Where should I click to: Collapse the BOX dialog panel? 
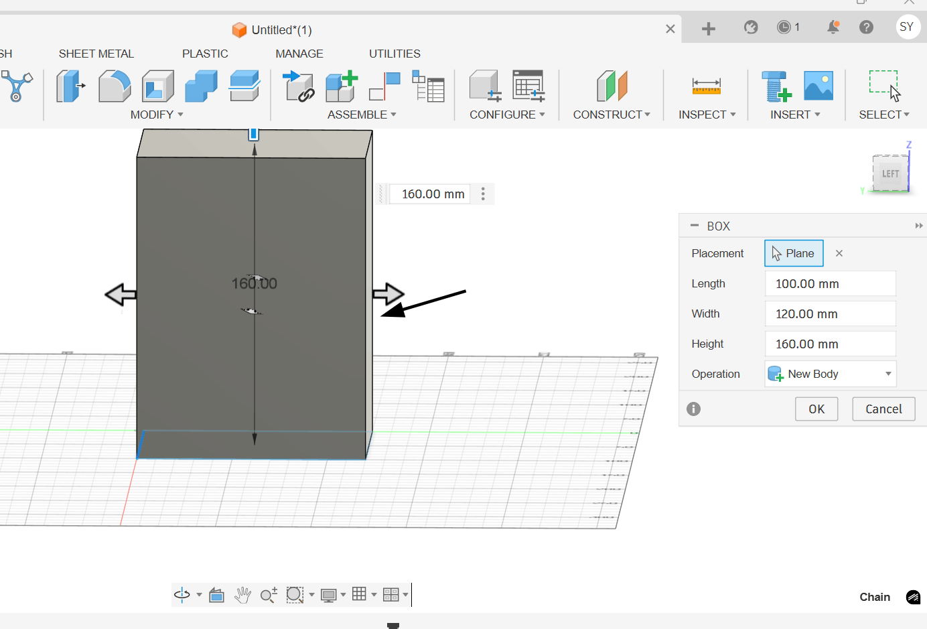click(x=695, y=226)
